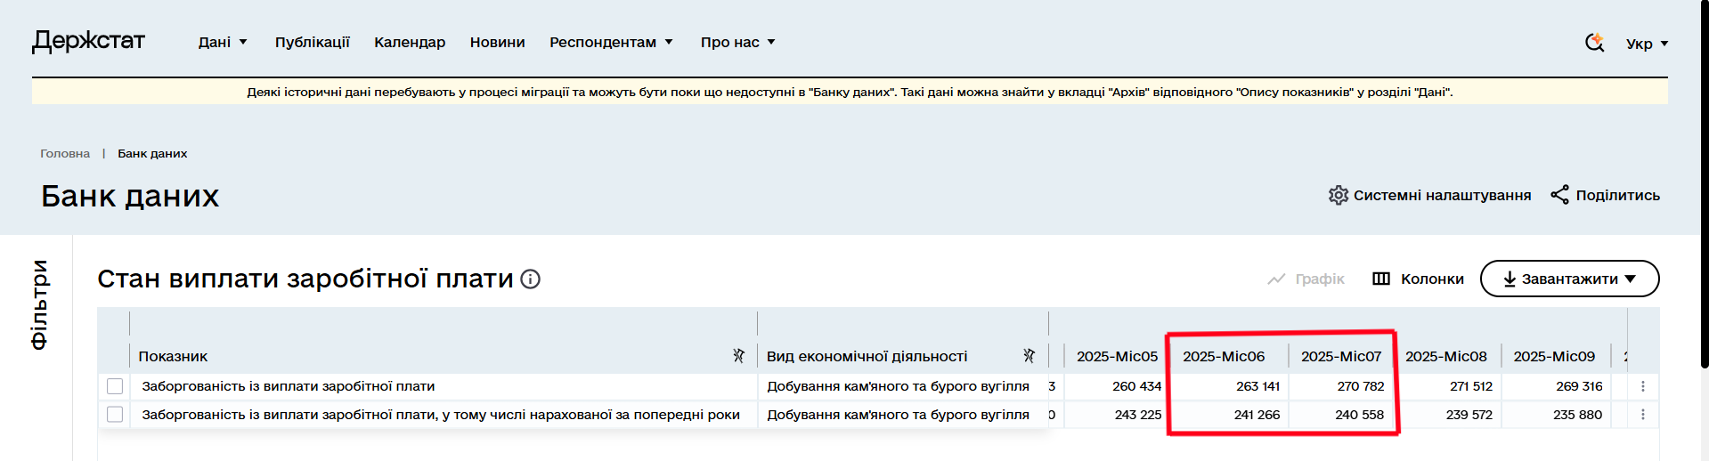This screenshot has height=461, width=1709.
Task: Click pin icon in Вид економічної діяльності column
Action: coord(1029,356)
